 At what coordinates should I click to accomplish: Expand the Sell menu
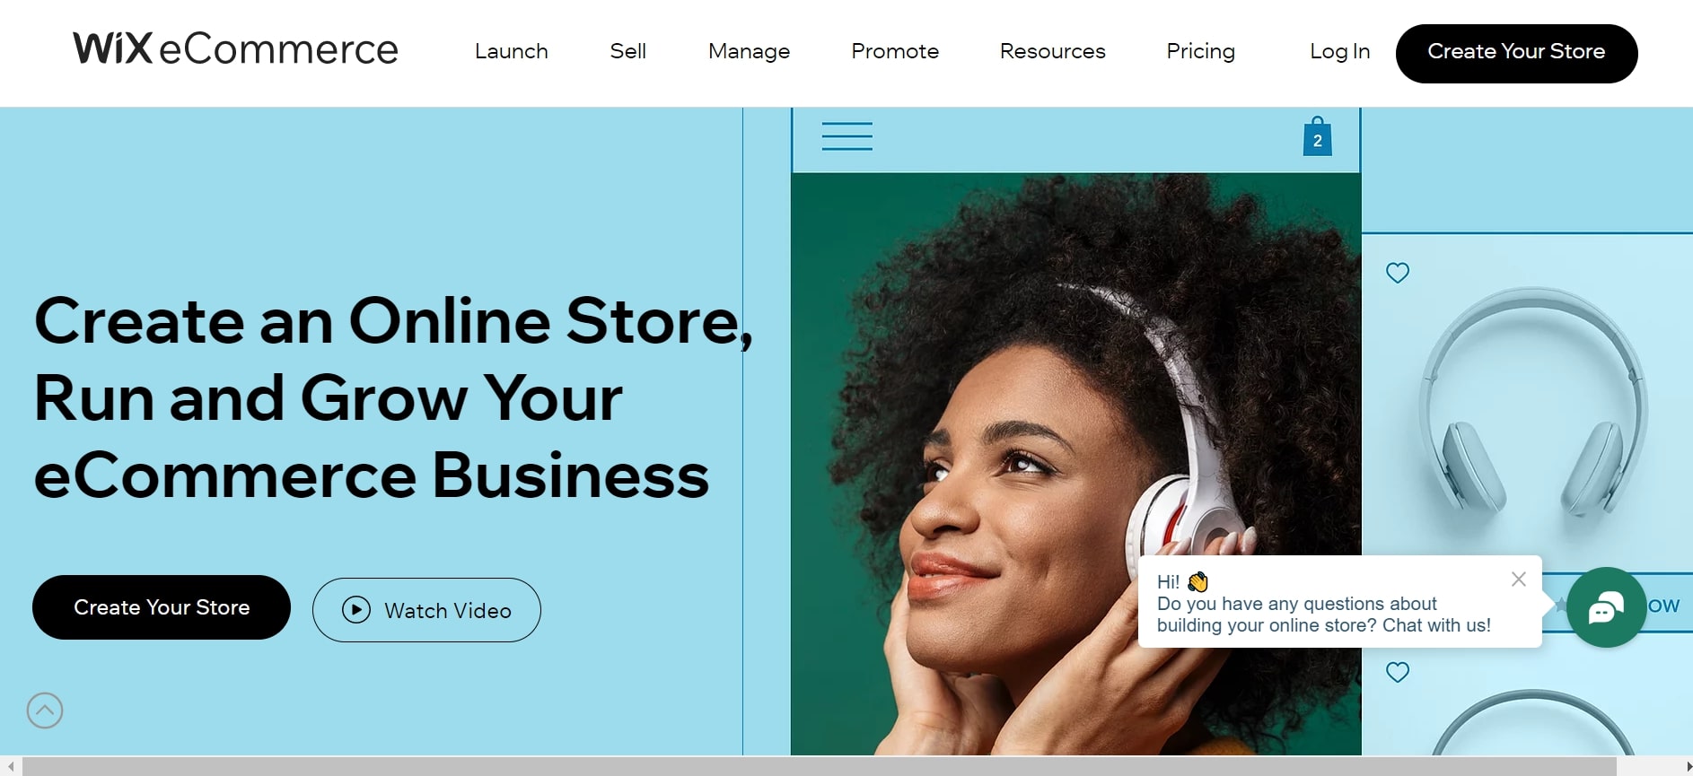628,51
